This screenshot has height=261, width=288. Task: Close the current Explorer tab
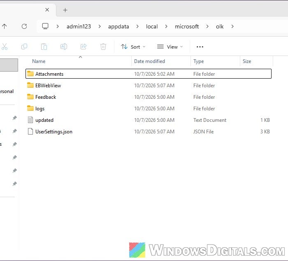[x=47, y=10]
